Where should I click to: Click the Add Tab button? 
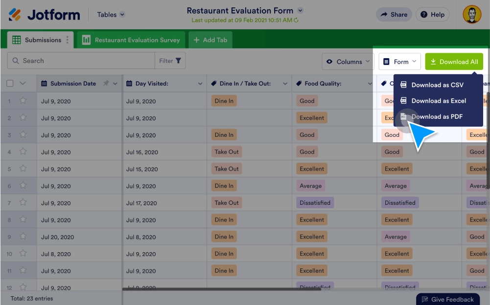pyautogui.click(x=210, y=40)
